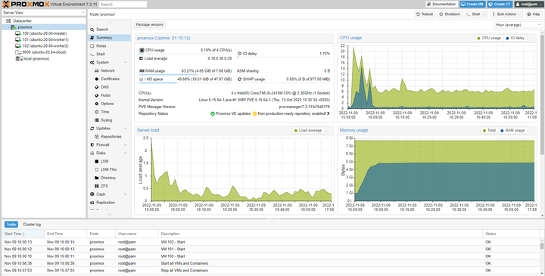Expand the Ceph submenu arrow

(x=126, y=194)
